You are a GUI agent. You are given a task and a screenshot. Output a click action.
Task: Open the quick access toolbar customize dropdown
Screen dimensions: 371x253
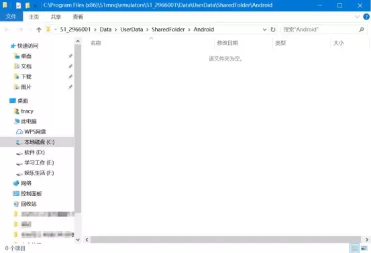pos(36,5)
